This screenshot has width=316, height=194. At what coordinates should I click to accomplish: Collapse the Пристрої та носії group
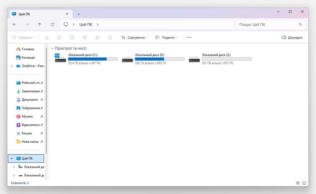[x=52, y=48]
